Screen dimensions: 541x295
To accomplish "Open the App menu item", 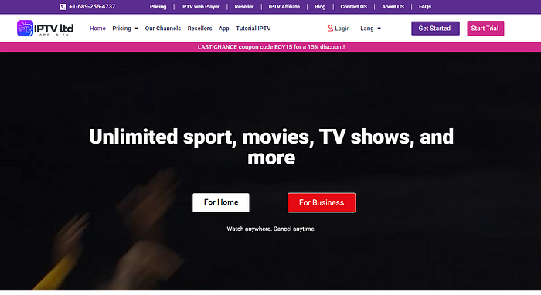I will (x=224, y=29).
